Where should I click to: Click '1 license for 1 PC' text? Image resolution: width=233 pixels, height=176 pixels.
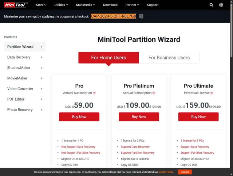coord(72,141)
